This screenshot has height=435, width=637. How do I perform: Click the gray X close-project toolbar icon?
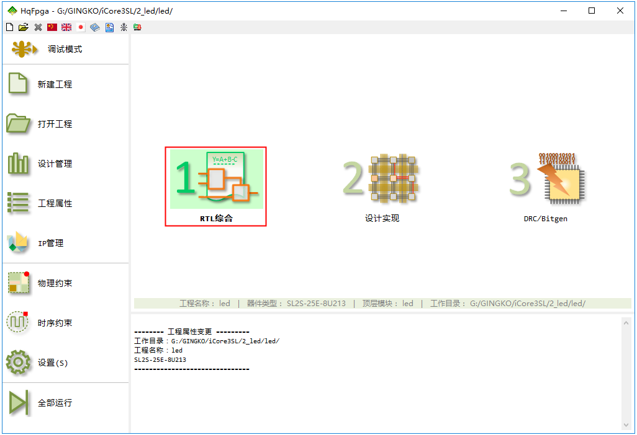[38, 27]
